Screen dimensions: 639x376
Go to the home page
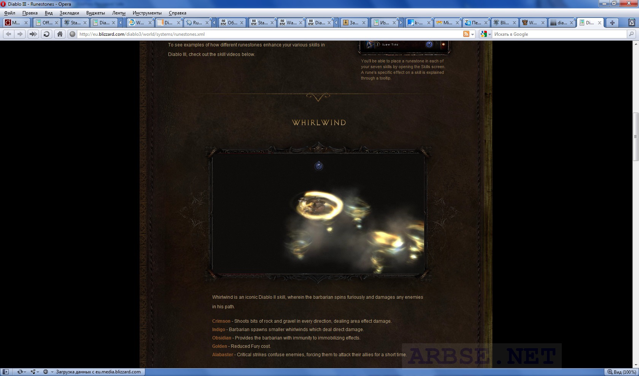60,34
